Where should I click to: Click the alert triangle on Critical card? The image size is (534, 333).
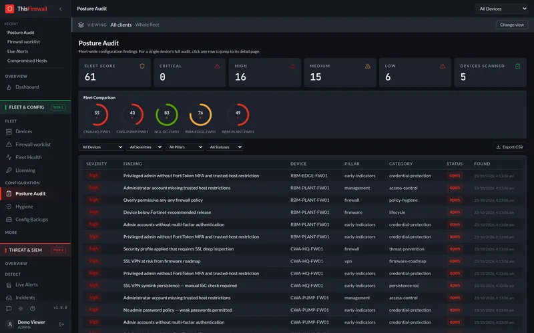(x=218, y=66)
